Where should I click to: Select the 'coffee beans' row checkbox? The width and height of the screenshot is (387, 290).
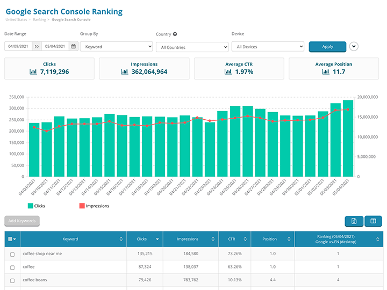click(x=12, y=280)
